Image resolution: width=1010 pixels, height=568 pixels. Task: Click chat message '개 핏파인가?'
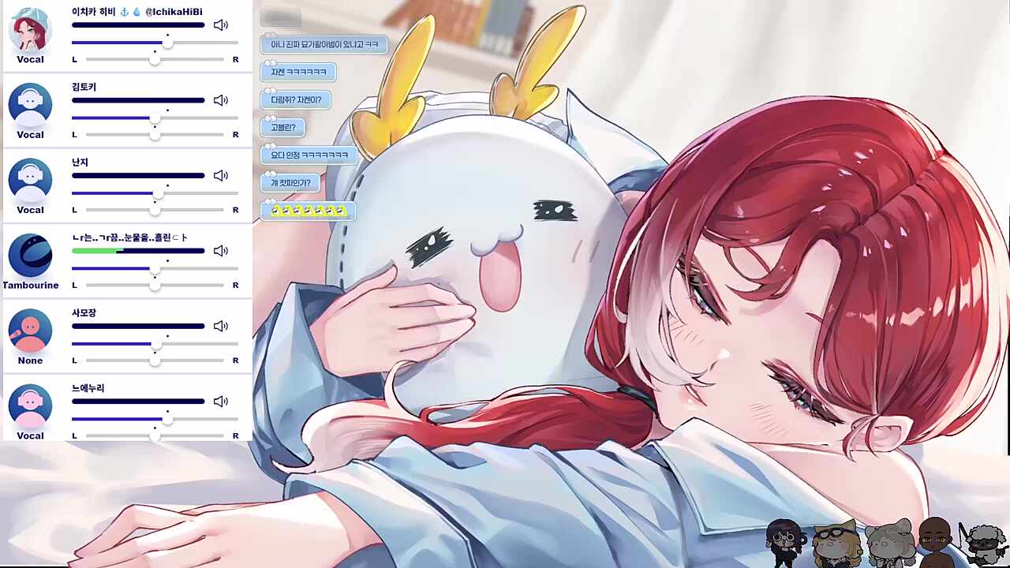290,183
